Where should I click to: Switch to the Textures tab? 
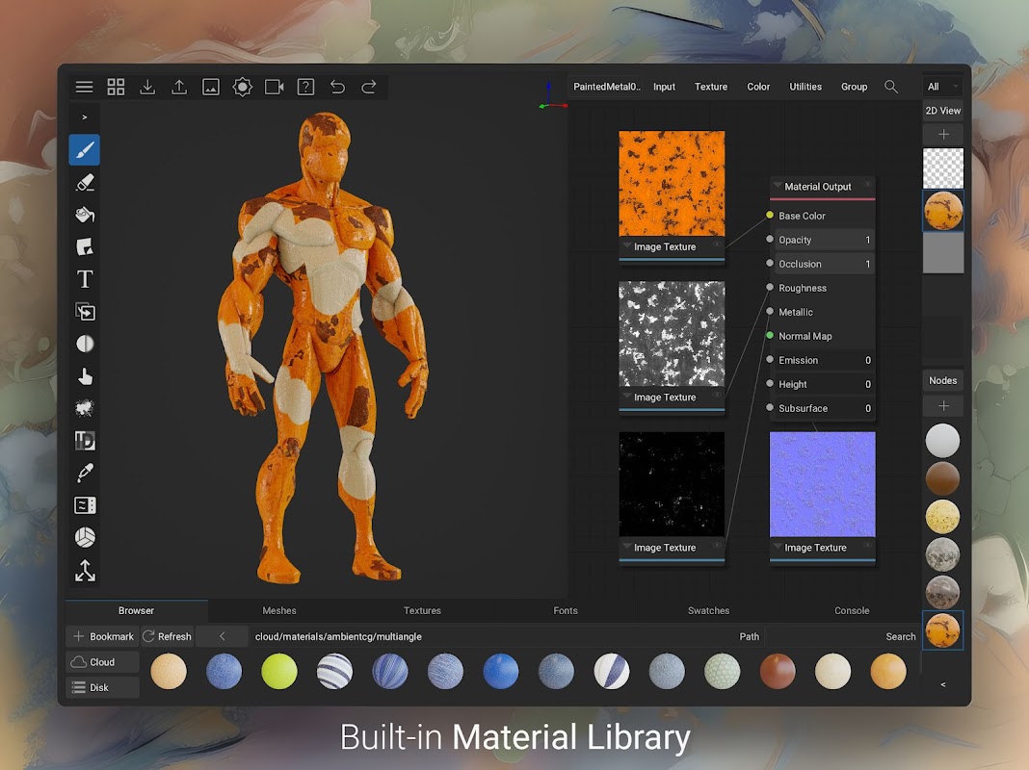[x=422, y=610]
